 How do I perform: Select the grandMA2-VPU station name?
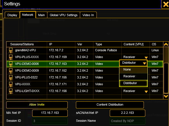(25, 50)
